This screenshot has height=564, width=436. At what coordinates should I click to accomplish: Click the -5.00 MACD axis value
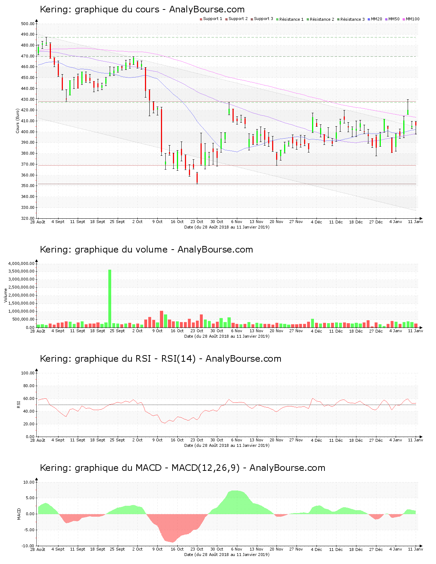pos(29,530)
